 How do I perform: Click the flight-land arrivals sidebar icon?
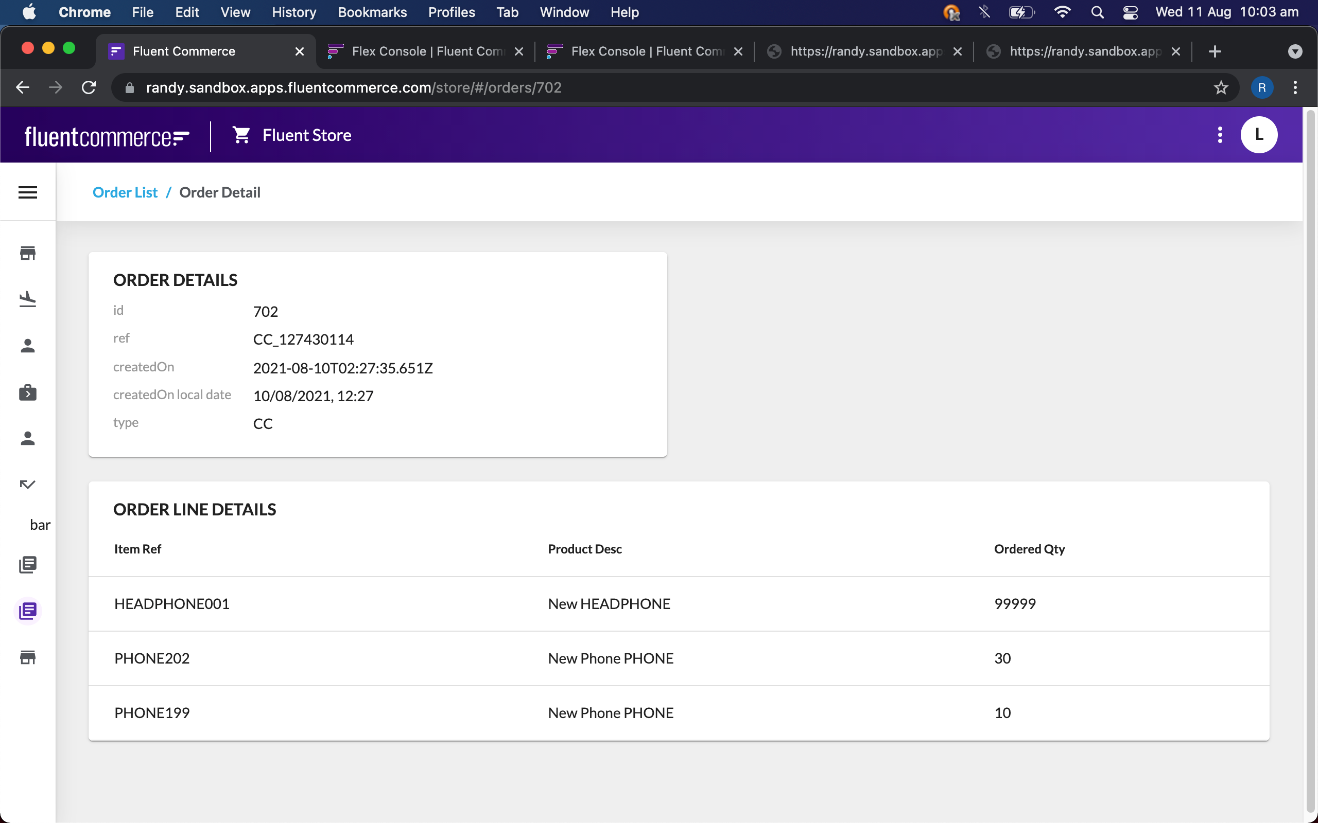(x=28, y=299)
